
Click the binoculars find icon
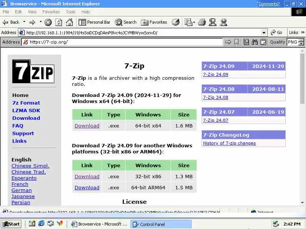click(255, 42)
